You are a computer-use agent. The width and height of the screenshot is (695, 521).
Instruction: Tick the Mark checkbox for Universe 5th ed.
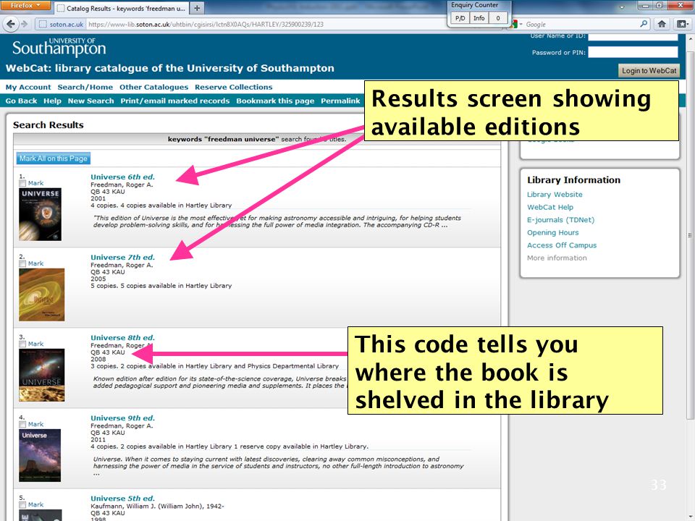tap(22, 504)
